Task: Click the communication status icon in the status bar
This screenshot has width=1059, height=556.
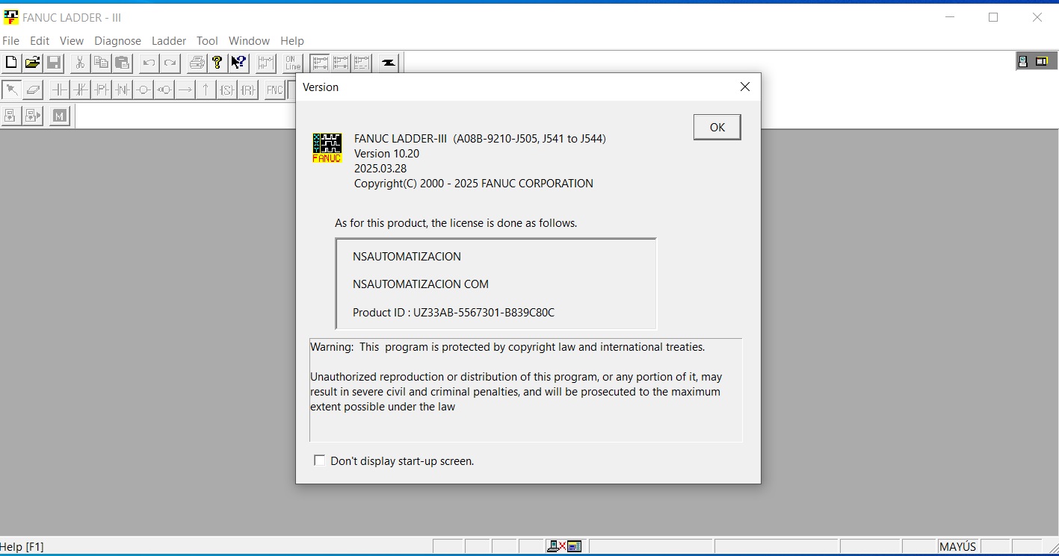Action: (x=564, y=546)
